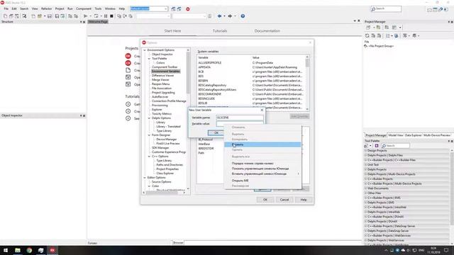The image size is (454, 255).
Task: Click Windows Start button on taskbar
Action: click(6, 250)
